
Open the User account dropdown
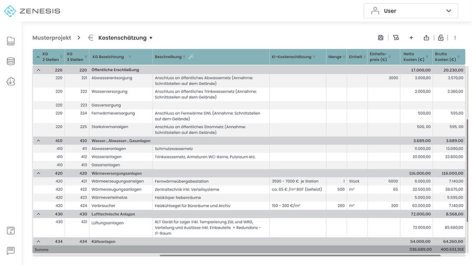click(411, 11)
